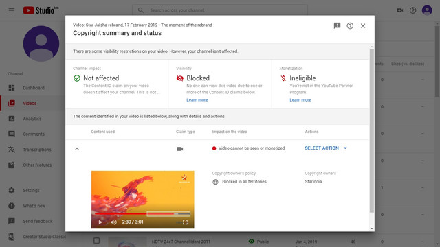The height and width of the screenshot is (247, 440).
Task: Collapse the claim row with chevron
Action: click(x=77, y=149)
